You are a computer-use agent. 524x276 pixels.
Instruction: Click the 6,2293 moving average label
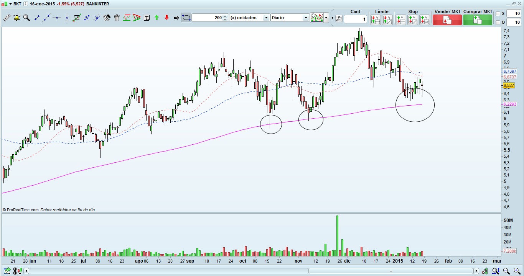pos(509,104)
